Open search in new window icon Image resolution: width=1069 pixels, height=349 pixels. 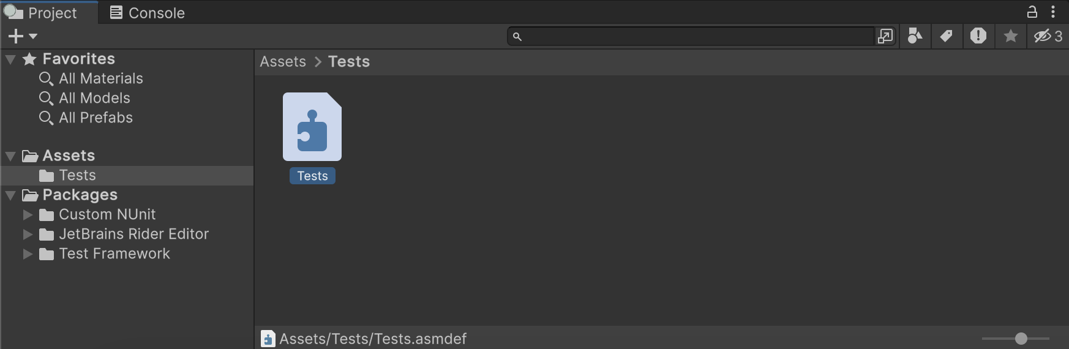click(x=885, y=37)
